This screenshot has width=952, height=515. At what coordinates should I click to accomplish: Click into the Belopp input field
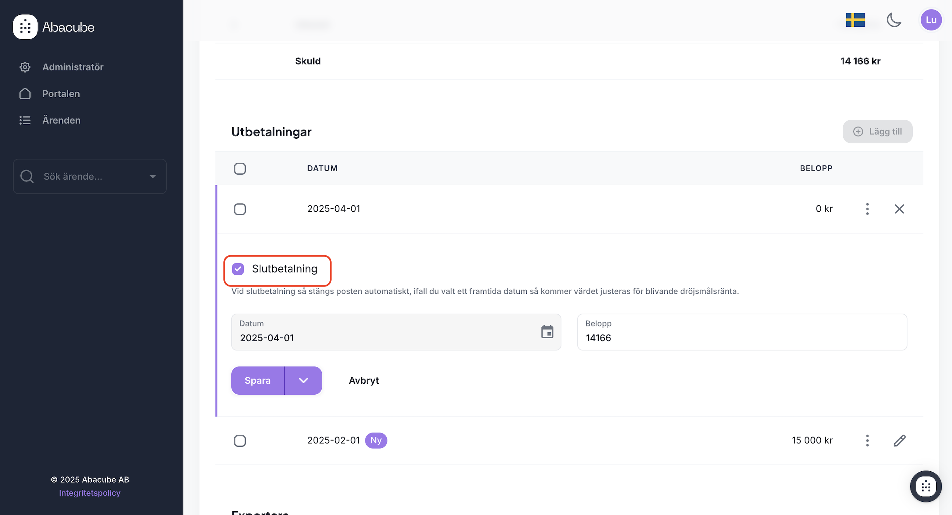[742, 337]
